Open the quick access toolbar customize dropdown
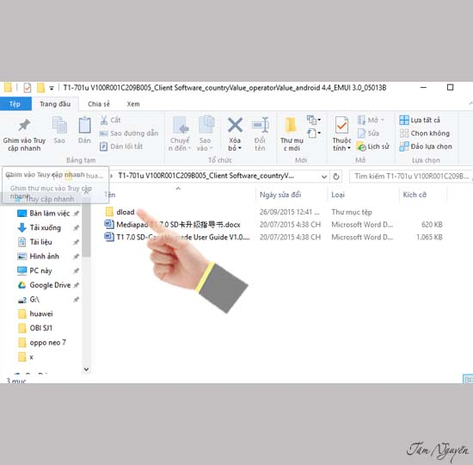The width and height of the screenshot is (473, 465). pyautogui.click(x=52, y=88)
